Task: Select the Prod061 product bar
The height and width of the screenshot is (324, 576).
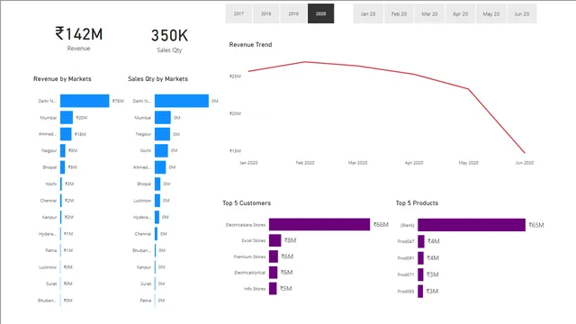Action: [x=420, y=258]
